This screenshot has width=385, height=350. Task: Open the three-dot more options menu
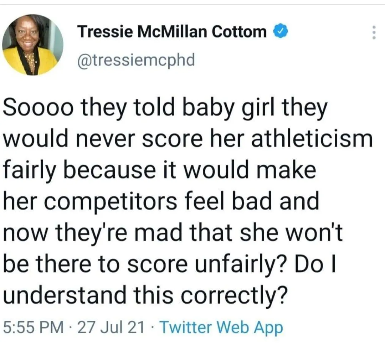coord(374,33)
